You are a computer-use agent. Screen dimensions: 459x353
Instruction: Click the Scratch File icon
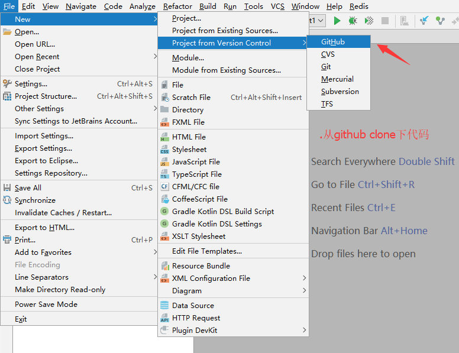165,97
